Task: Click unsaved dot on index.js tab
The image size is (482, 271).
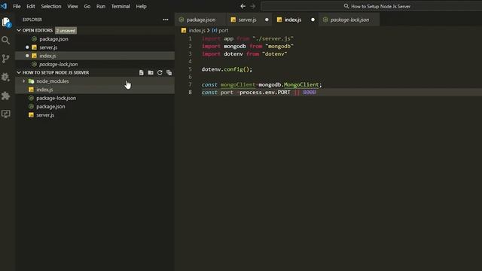Action: 313,20
